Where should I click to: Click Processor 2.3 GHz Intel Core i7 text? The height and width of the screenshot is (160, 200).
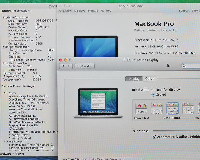click(x=156, y=40)
